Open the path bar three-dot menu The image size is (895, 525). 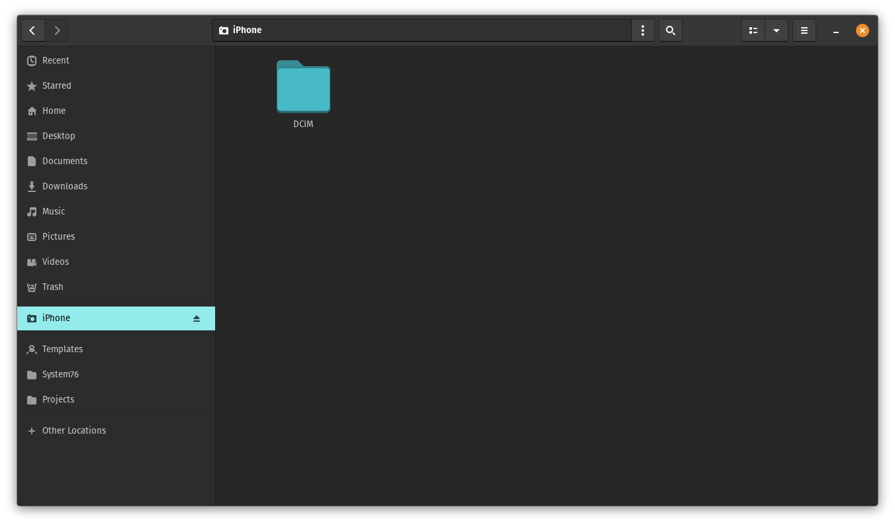coord(642,30)
